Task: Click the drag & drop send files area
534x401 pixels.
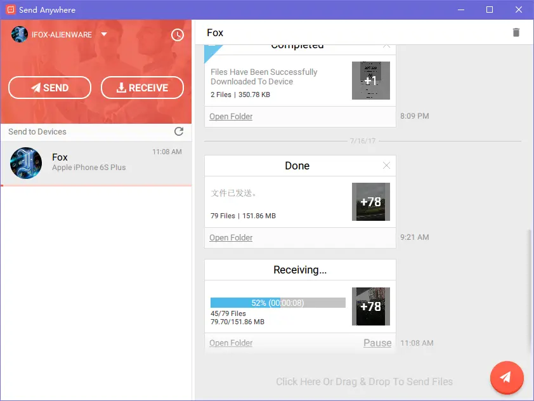Action: 364,381
